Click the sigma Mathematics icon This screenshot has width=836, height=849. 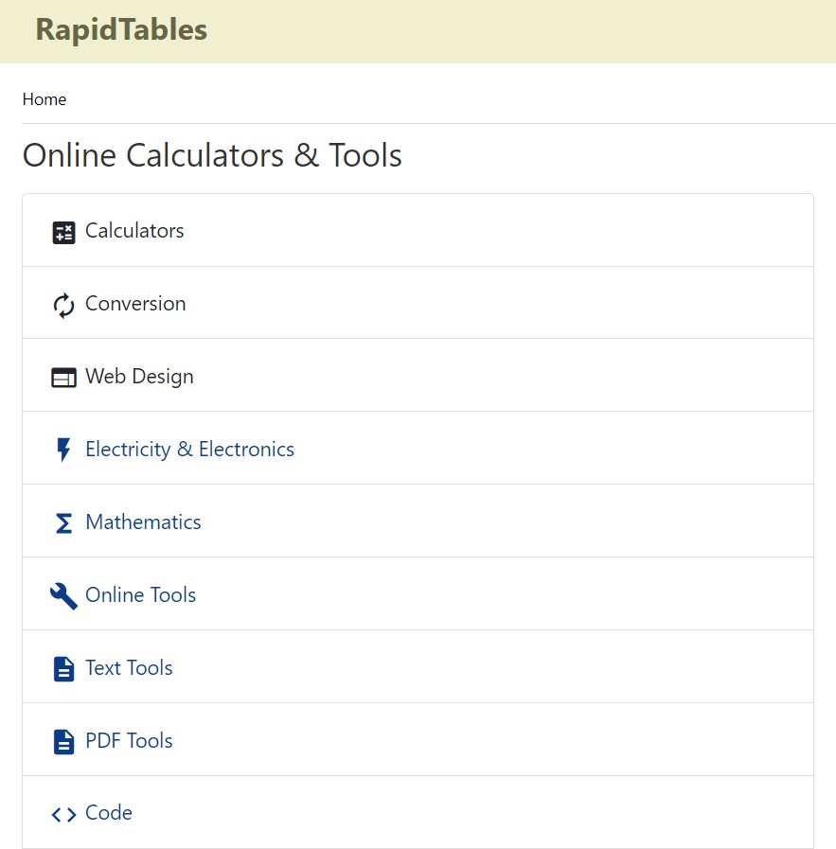coord(63,523)
